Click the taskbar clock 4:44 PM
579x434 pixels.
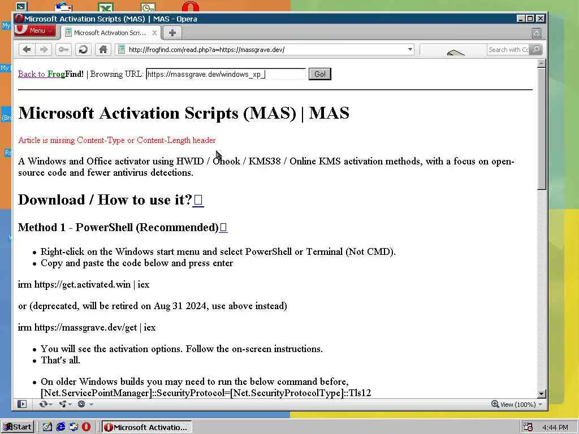(x=555, y=427)
